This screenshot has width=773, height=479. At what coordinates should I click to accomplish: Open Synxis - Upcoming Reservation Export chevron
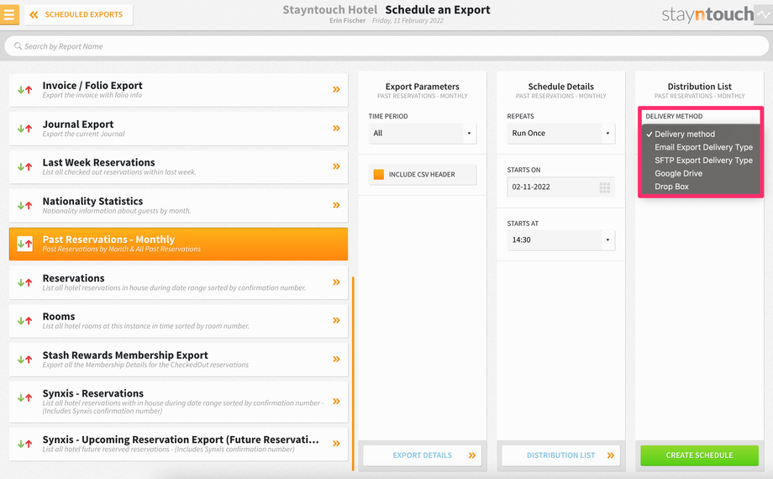click(x=336, y=443)
